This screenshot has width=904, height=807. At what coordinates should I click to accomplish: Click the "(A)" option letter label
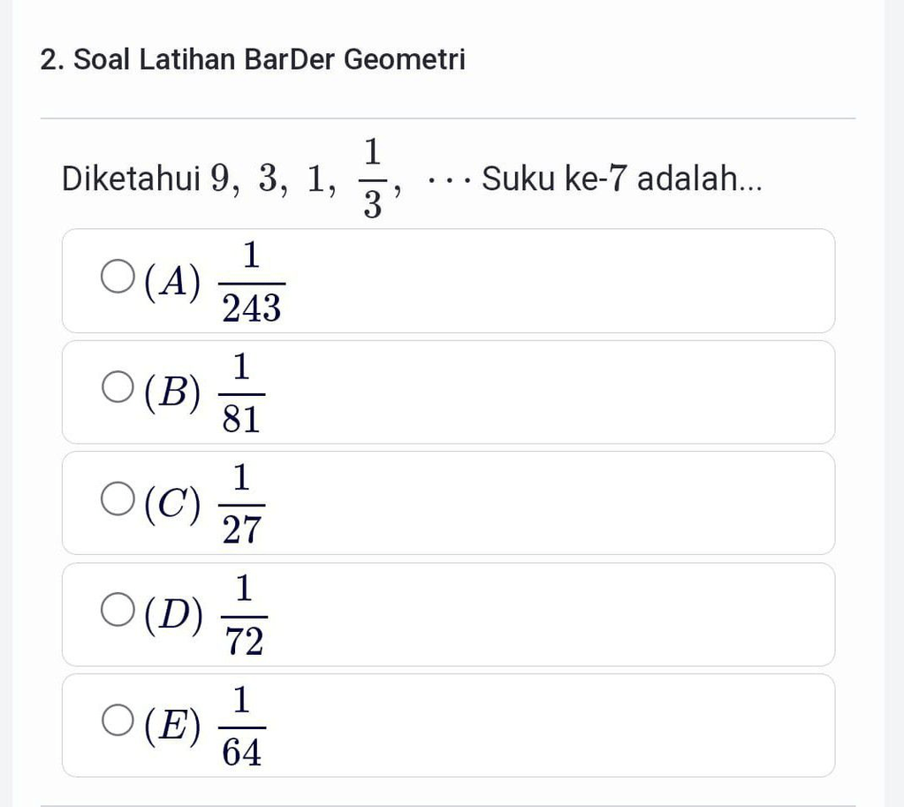click(171, 282)
